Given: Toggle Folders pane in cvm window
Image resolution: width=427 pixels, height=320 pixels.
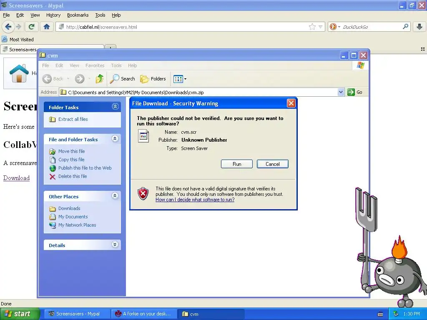Looking at the screenshot, I should pyautogui.click(x=153, y=79).
